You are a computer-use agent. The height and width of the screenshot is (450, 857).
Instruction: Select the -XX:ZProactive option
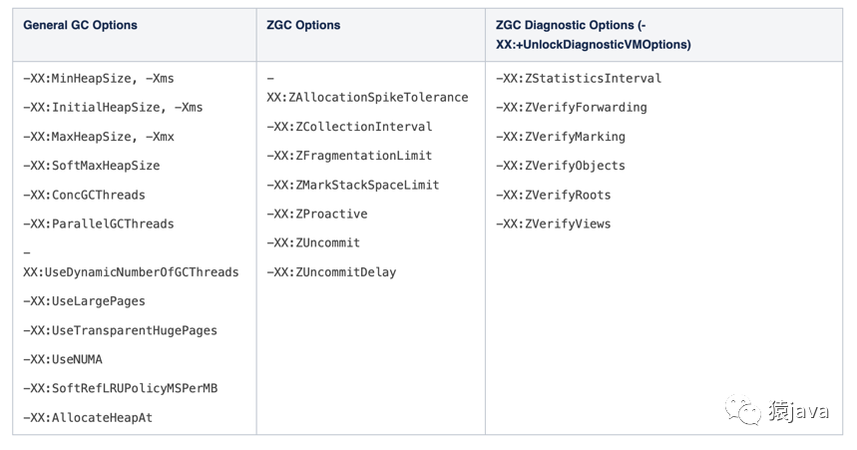[316, 214]
